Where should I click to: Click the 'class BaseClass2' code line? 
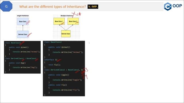(x=53, y=42)
